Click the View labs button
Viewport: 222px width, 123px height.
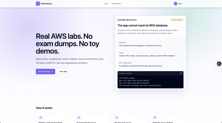(63, 72)
